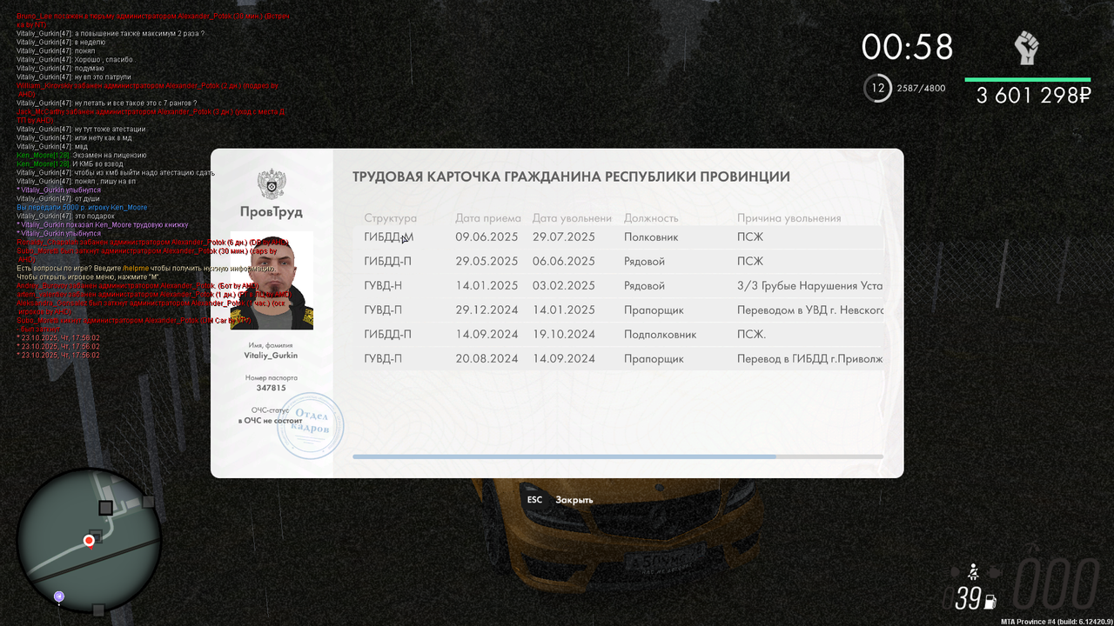Click the engine oil indicator dot on dashboard

[x=955, y=571]
